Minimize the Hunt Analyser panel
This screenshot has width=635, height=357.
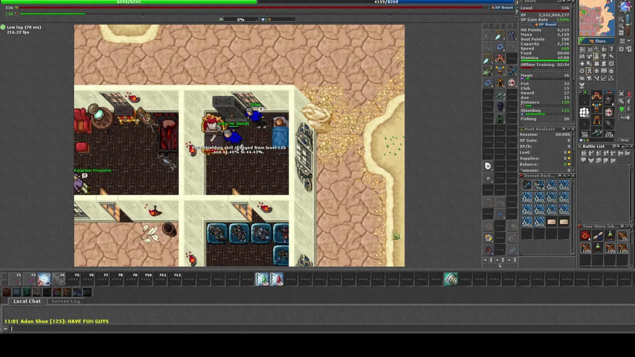569,129
